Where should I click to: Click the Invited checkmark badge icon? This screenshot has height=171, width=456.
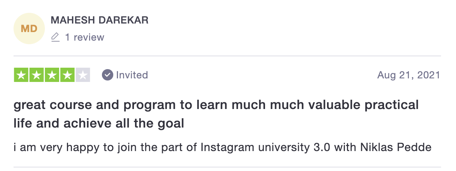(107, 75)
